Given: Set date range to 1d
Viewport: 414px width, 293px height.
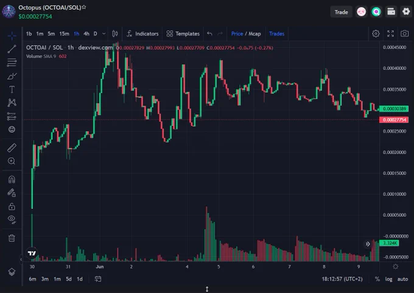Looking at the screenshot, I should coord(80,279).
